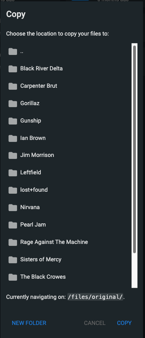Choose the Leftfield folder icon
Viewport: 145px width, 338px height.
(x=13, y=173)
